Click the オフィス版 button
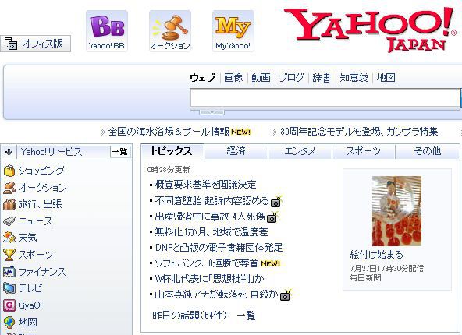The height and width of the screenshot is (335, 462). tap(35, 44)
